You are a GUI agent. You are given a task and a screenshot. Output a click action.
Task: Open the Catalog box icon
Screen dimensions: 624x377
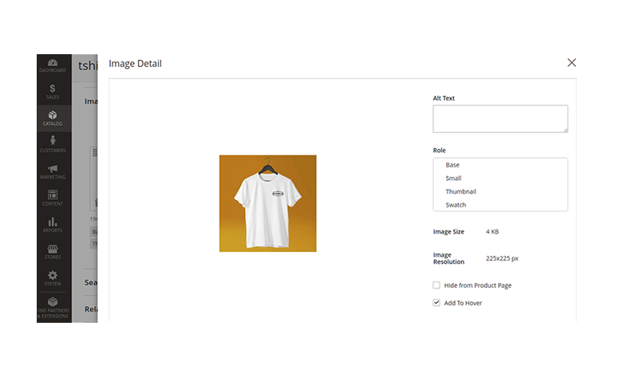click(53, 116)
